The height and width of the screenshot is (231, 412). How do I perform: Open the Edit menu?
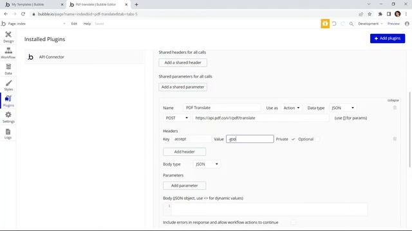point(74,24)
